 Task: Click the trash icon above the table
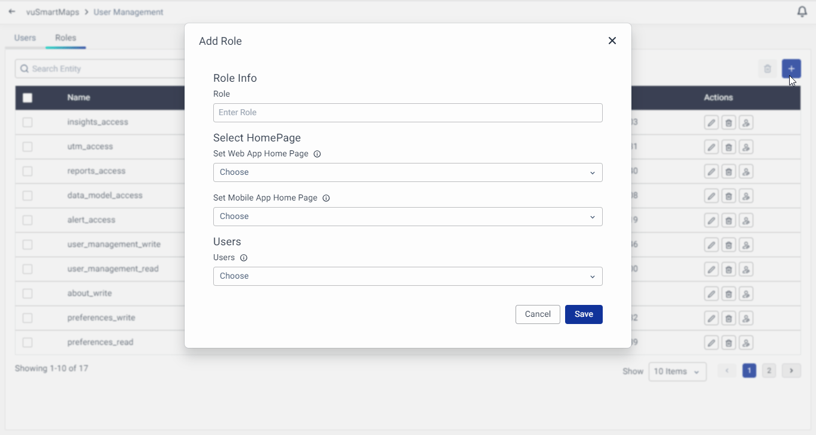[768, 69]
